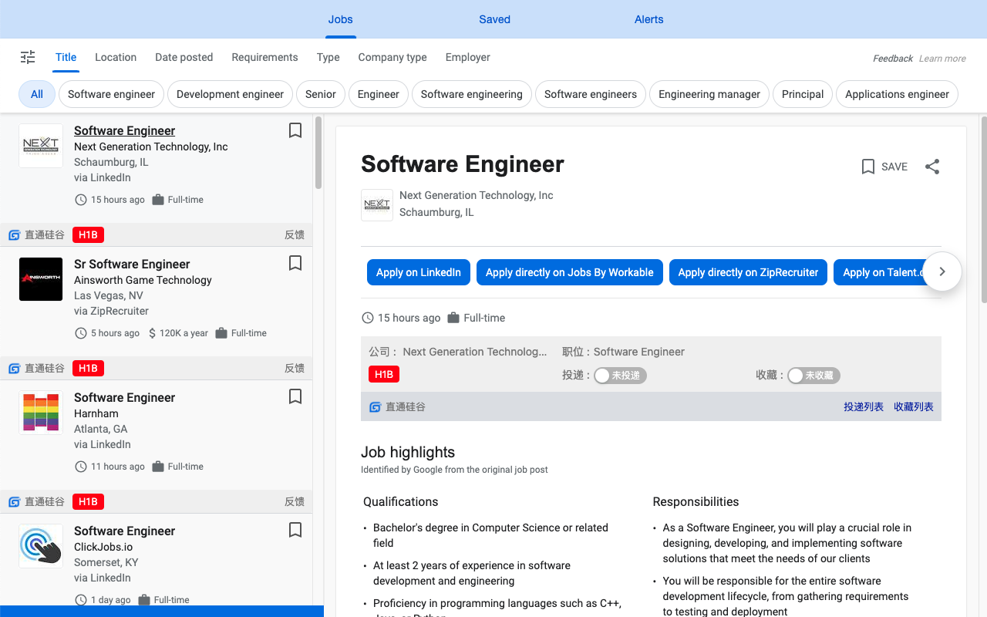This screenshot has width=987, height=617.
Task: Switch to the Jobs tab
Action: [x=340, y=19]
